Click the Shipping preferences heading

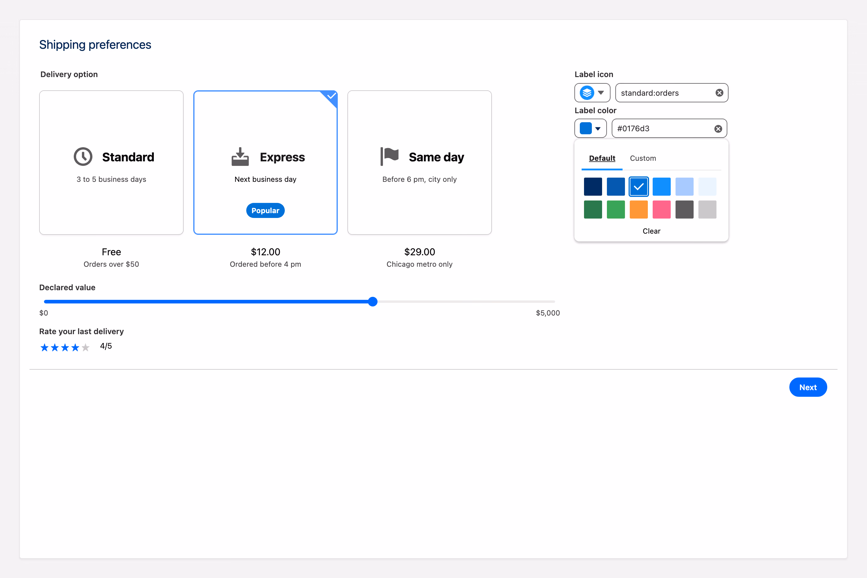tap(95, 45)
